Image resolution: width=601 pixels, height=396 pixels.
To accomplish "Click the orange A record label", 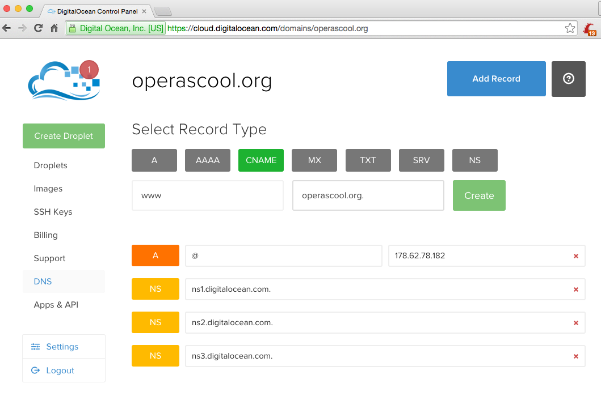I will pos(155,256).
